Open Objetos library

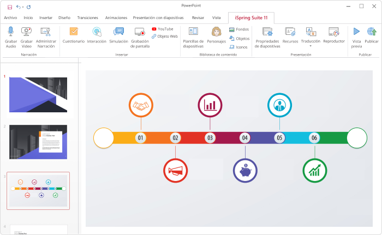click(239, 39)
